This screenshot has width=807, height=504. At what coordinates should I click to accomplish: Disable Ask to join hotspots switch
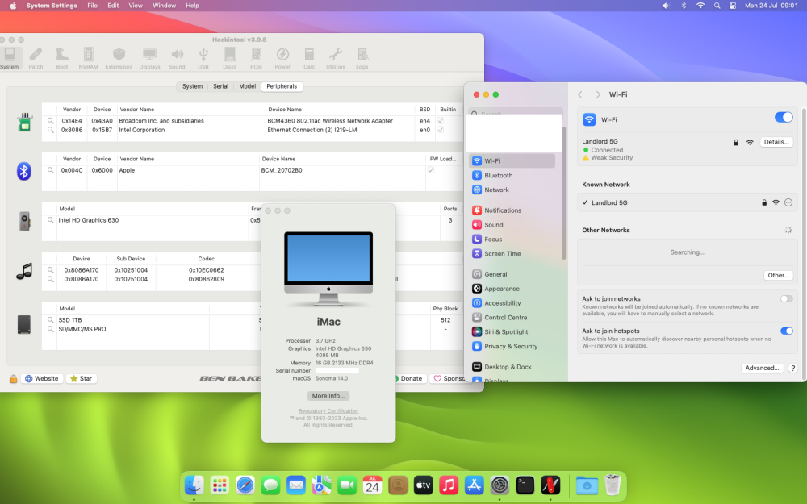click(786, 331)
